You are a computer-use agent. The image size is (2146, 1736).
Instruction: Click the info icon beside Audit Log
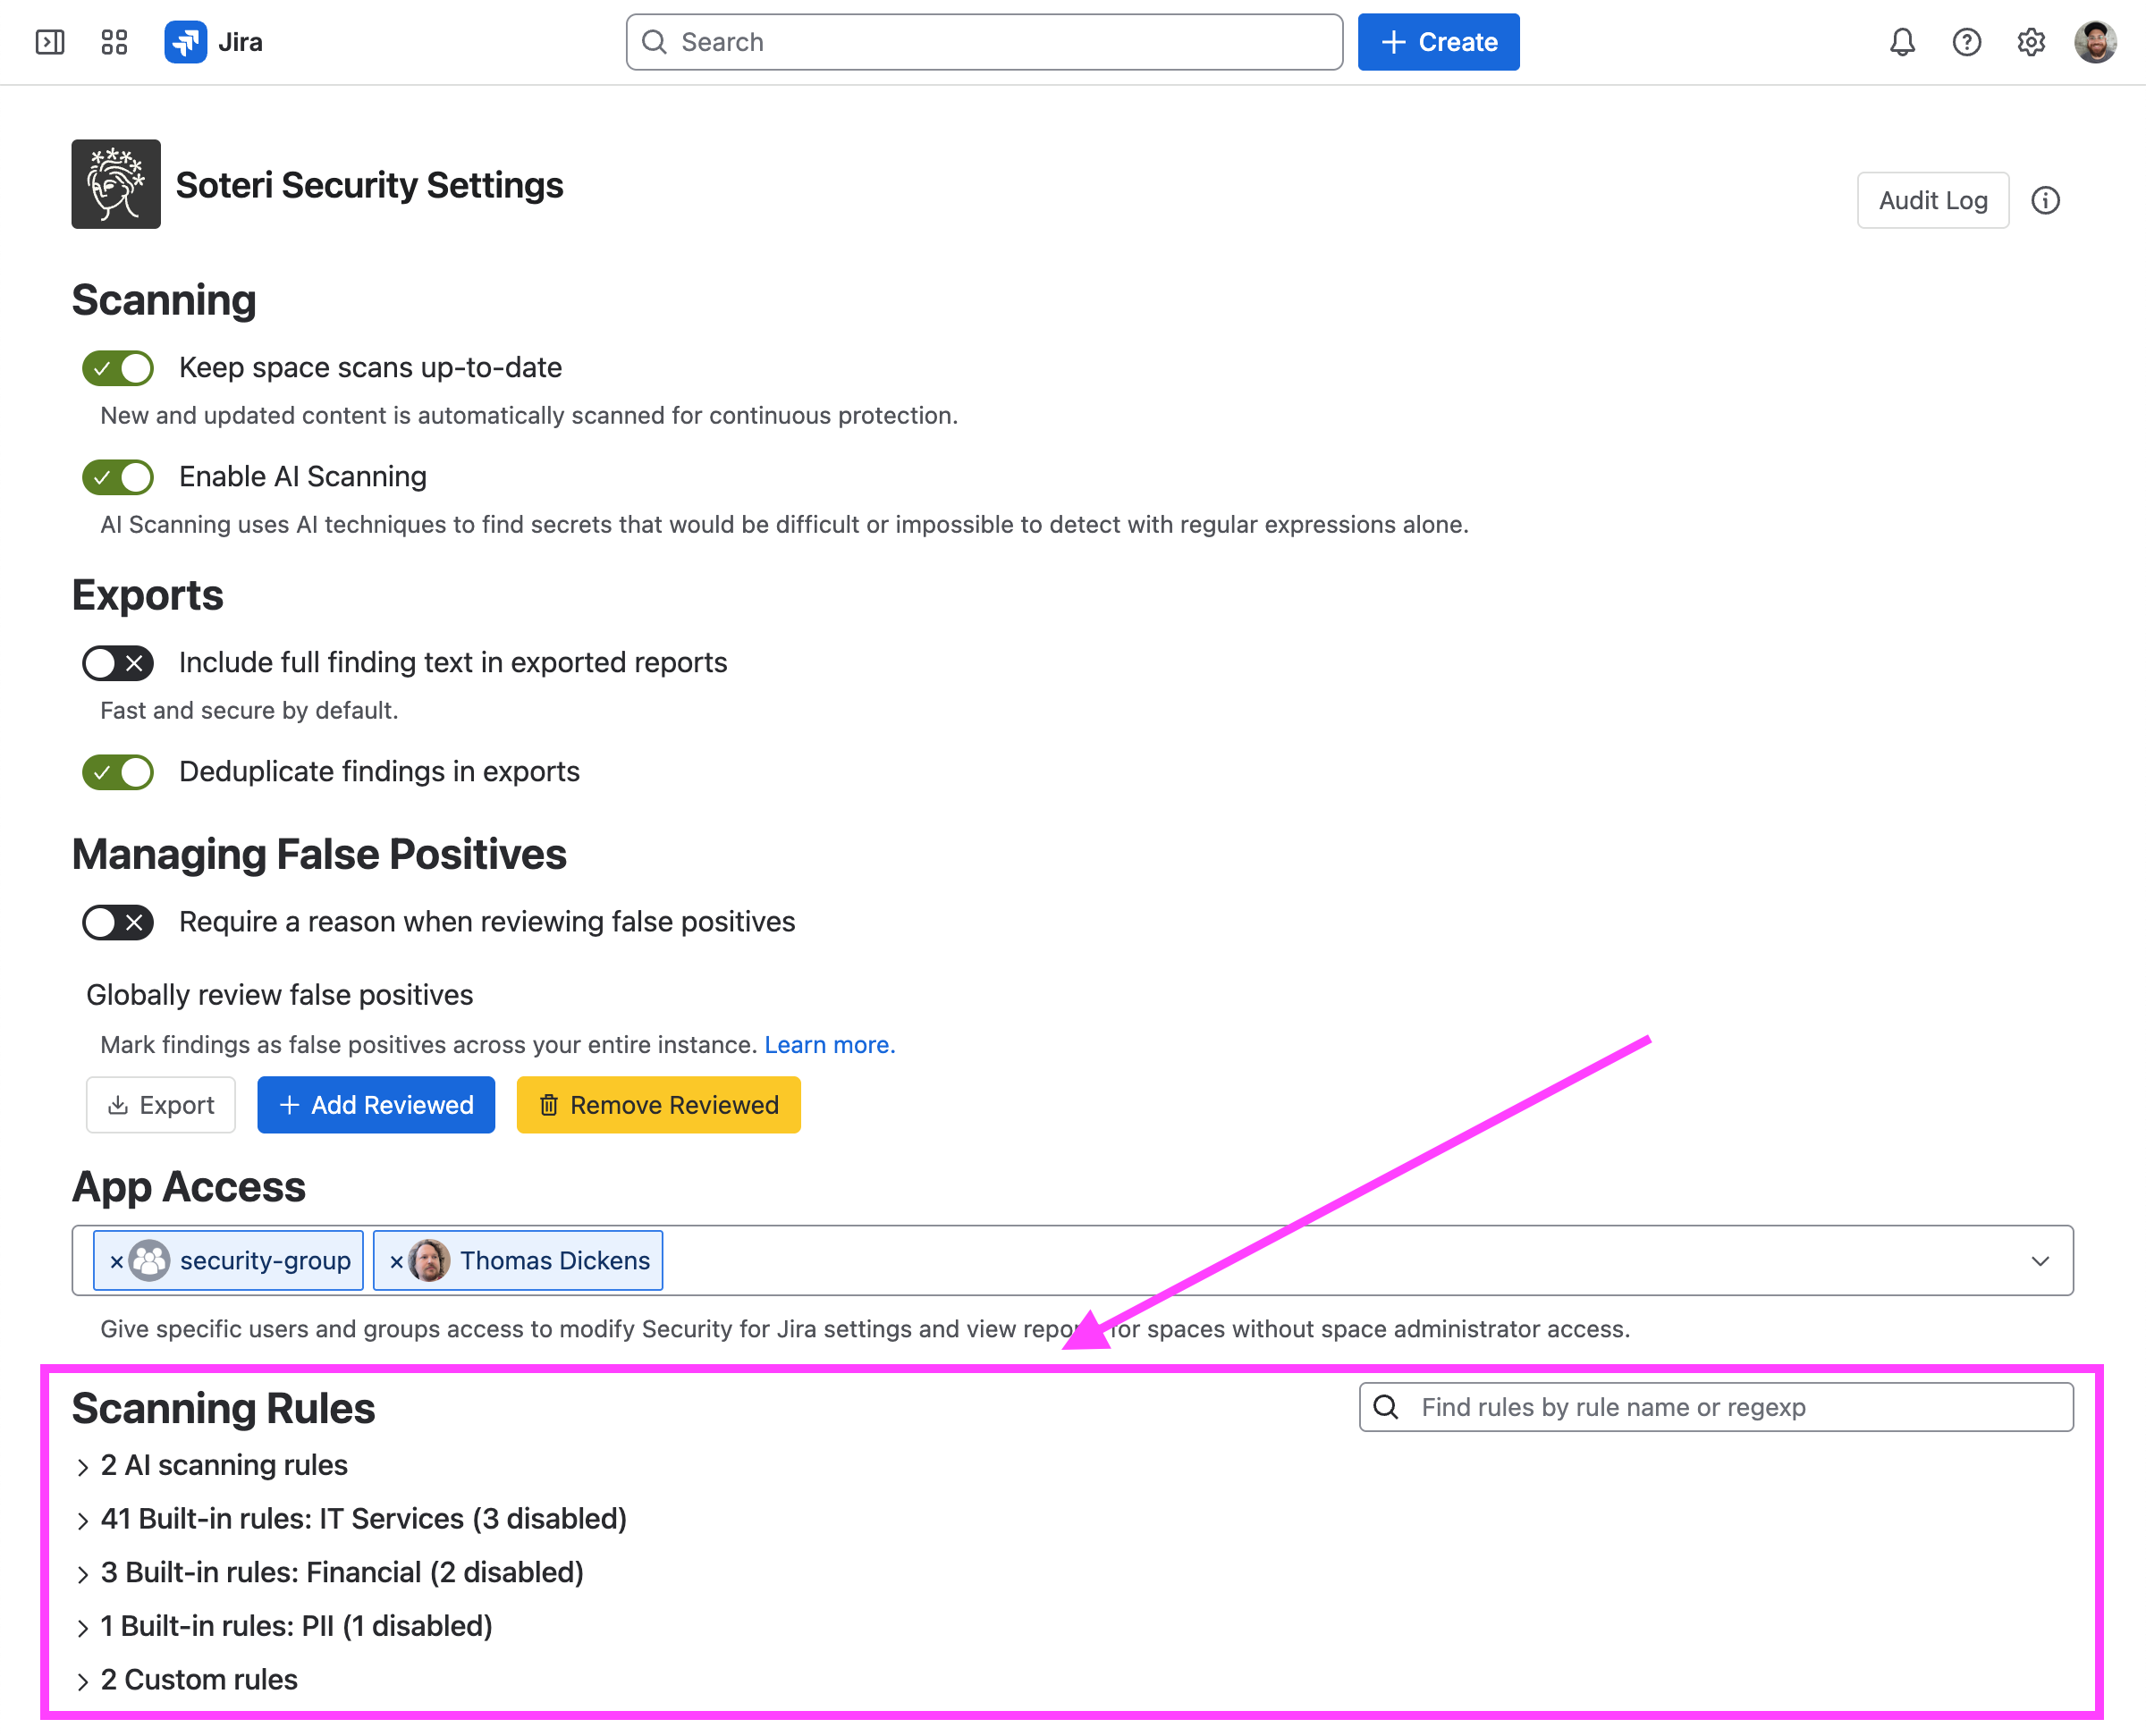(x=2045, y=200)
